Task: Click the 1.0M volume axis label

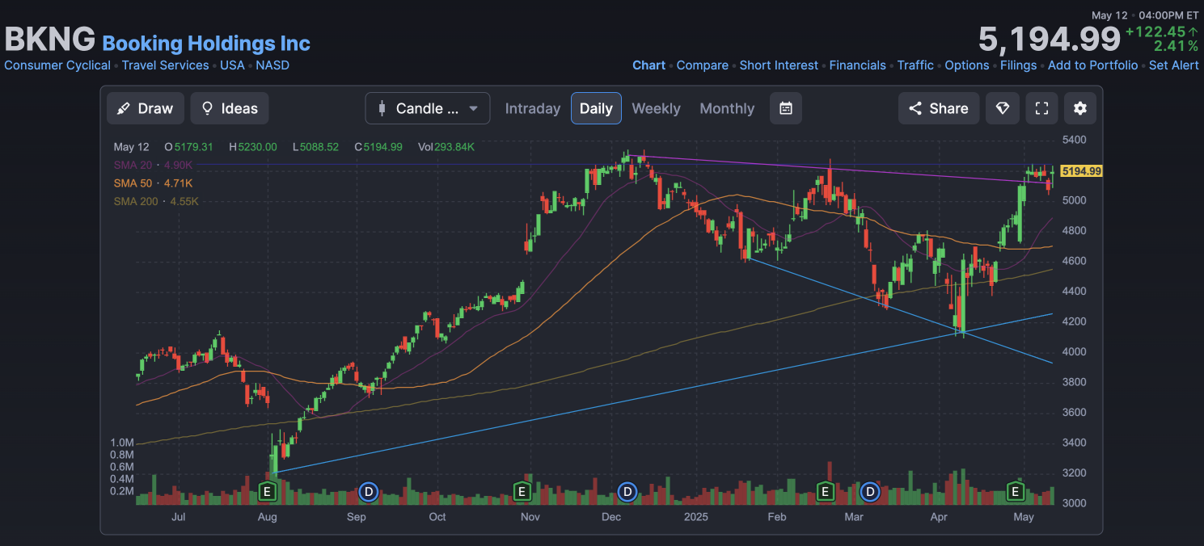Action: [x=122, y=443]
